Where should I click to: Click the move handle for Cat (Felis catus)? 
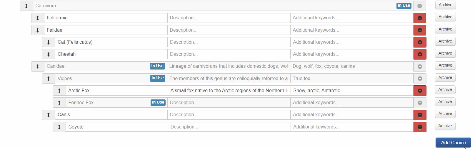coord(49,42)
